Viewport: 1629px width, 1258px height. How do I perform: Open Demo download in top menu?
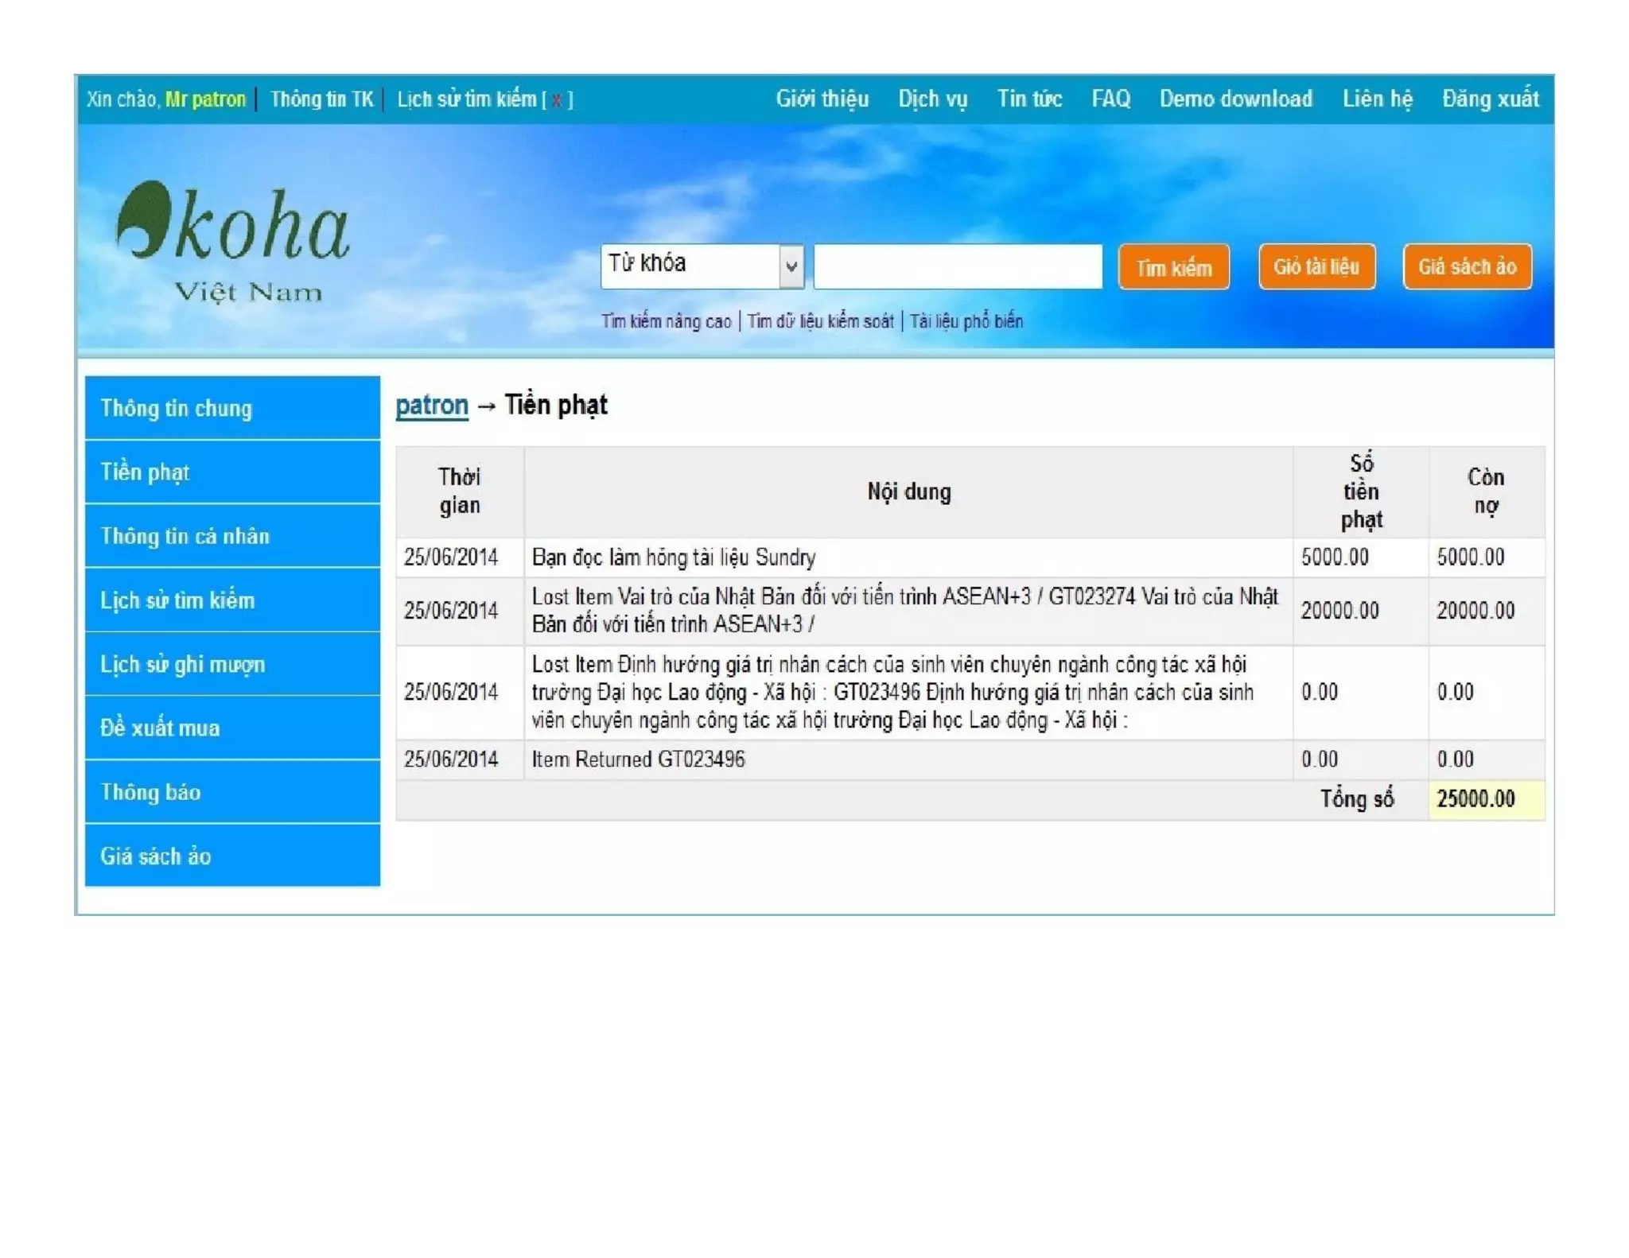(x=1235, y=99)
